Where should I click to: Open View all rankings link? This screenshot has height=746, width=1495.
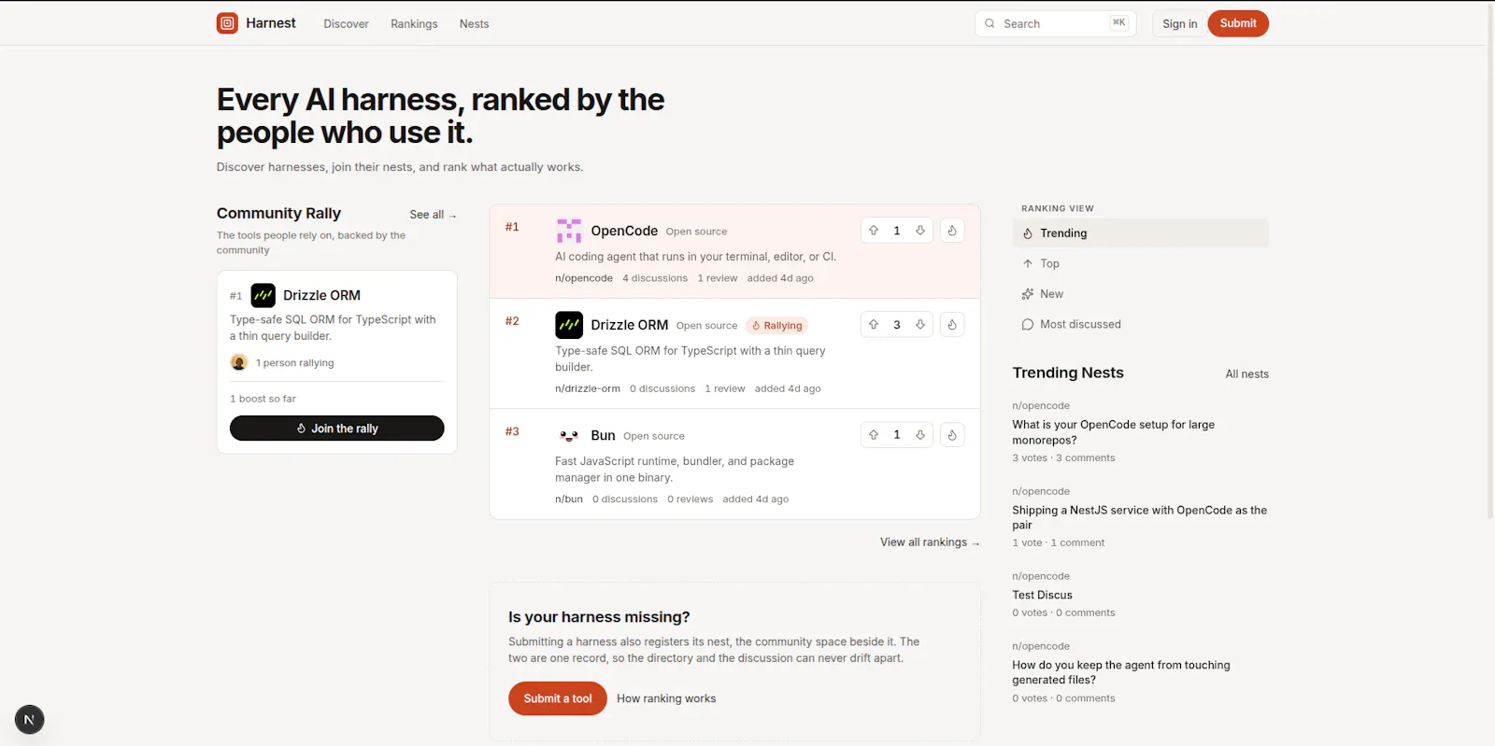pos(930,542)
